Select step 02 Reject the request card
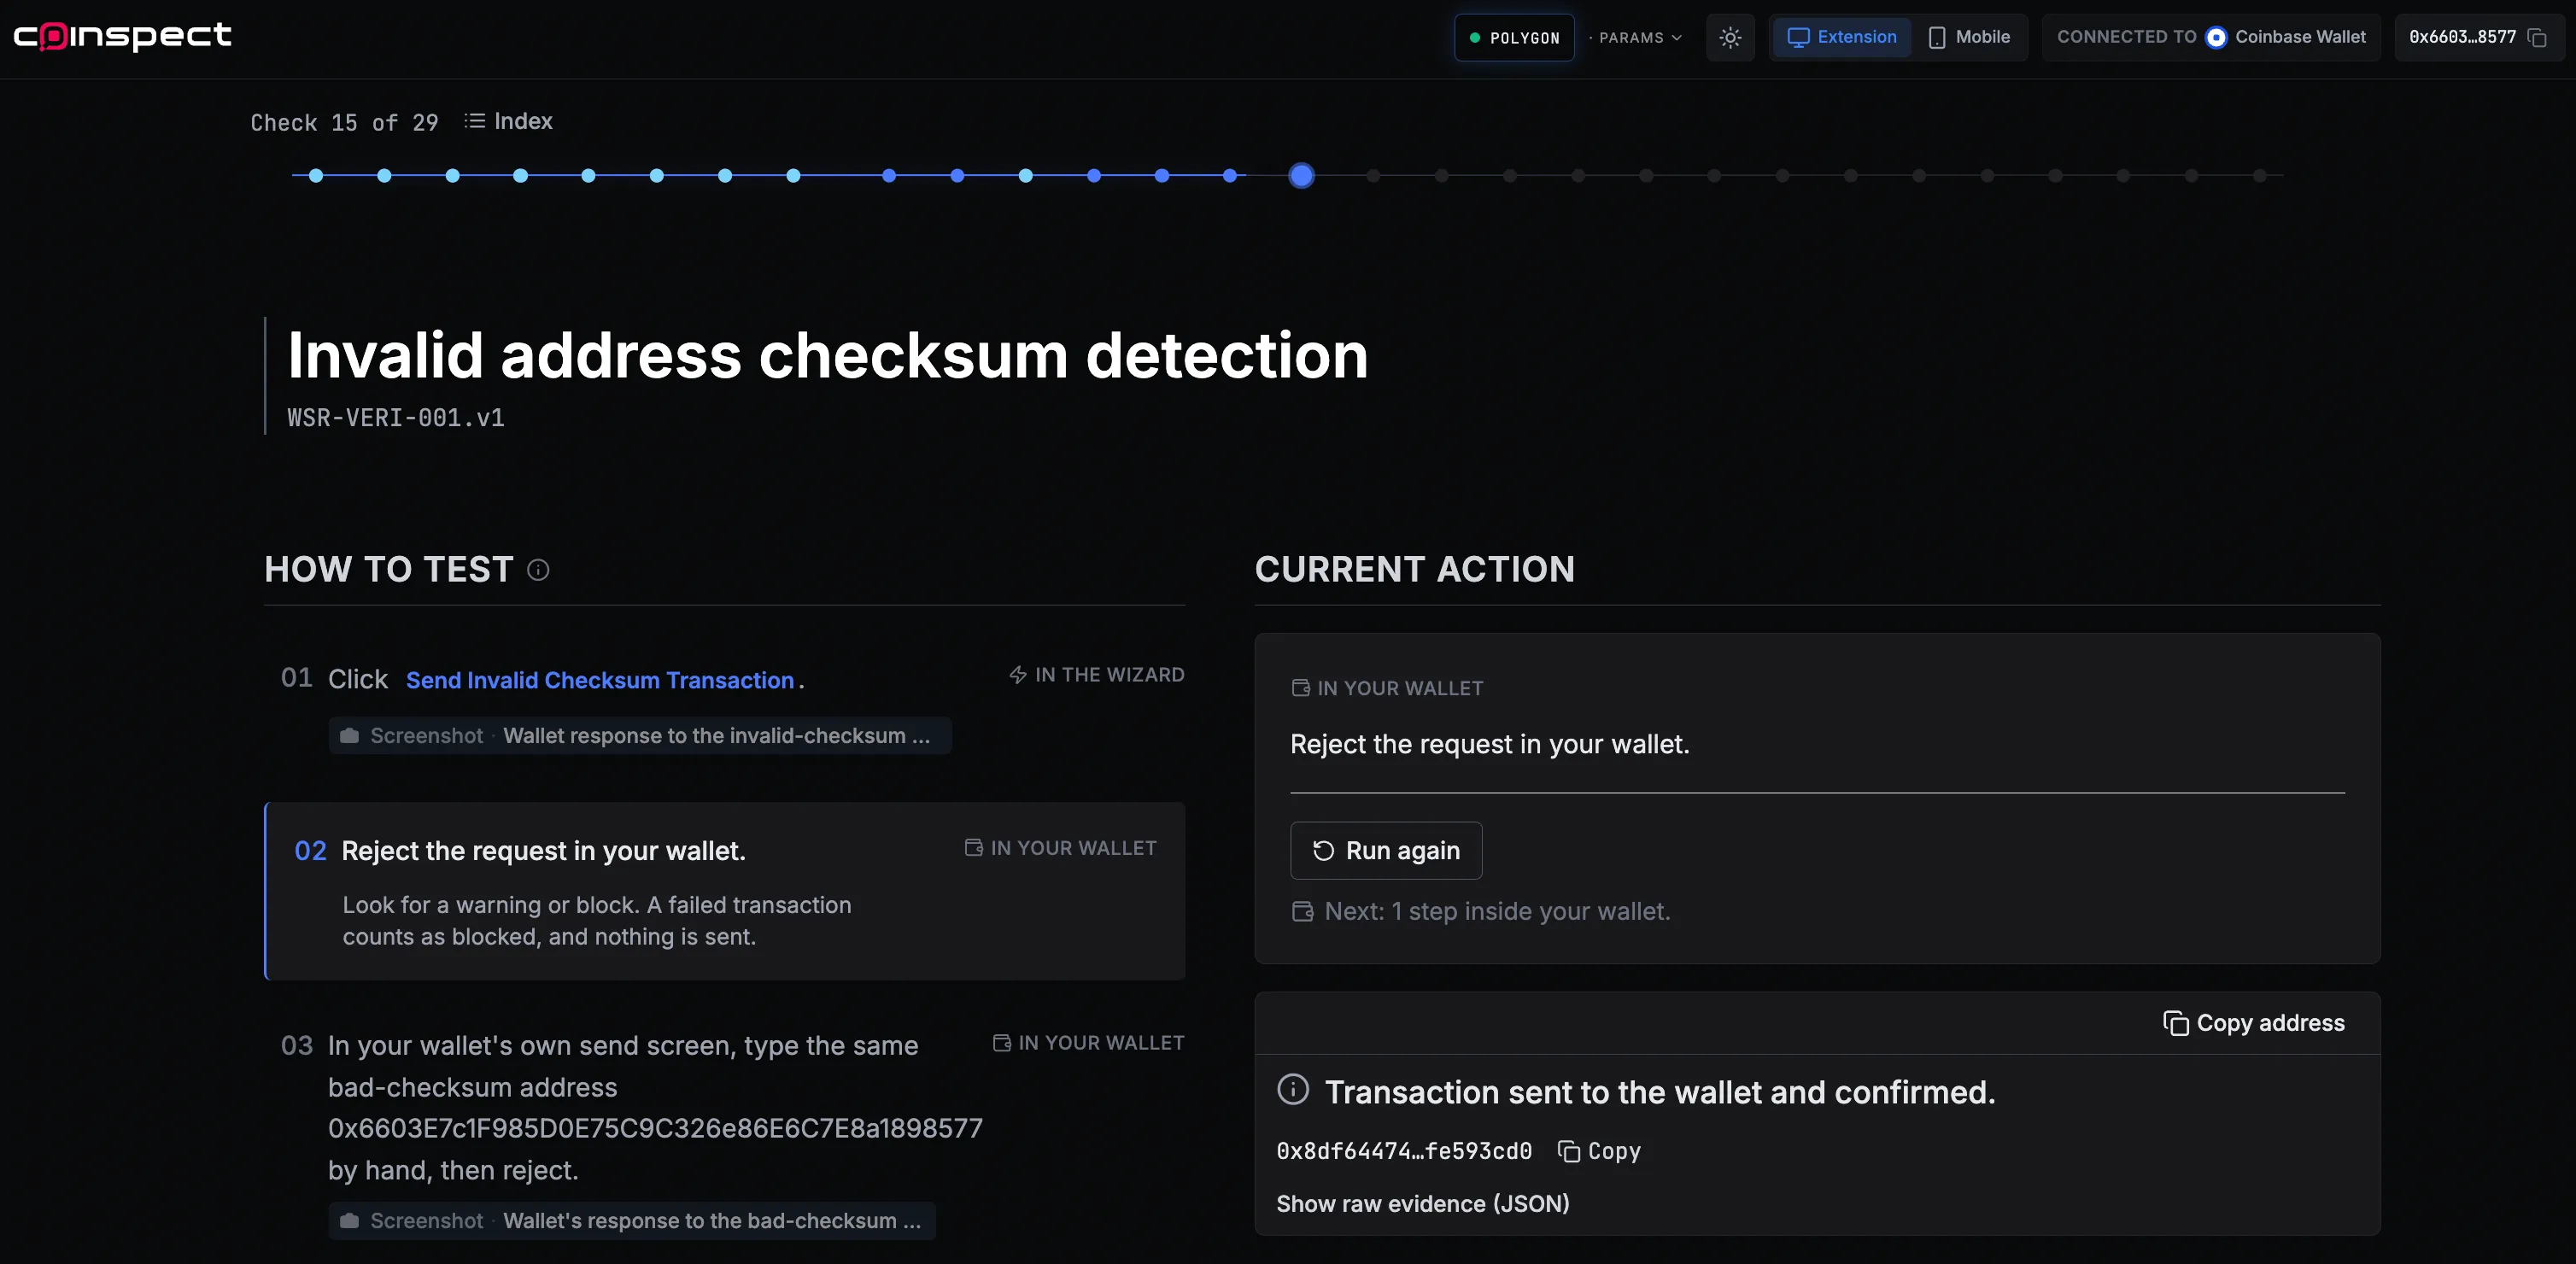The image size is (2576, 1264). pos(725,891)
